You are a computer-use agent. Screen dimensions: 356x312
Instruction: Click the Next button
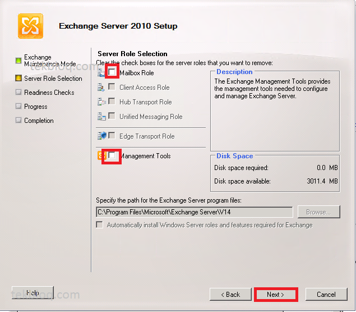pyautogui.click(x=276, y=295)
